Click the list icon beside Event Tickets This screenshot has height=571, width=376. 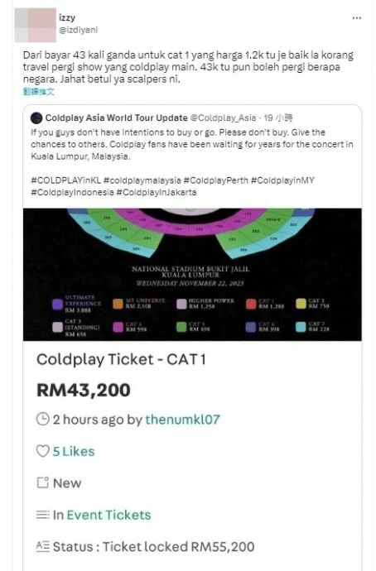click(x=42, y=515)
